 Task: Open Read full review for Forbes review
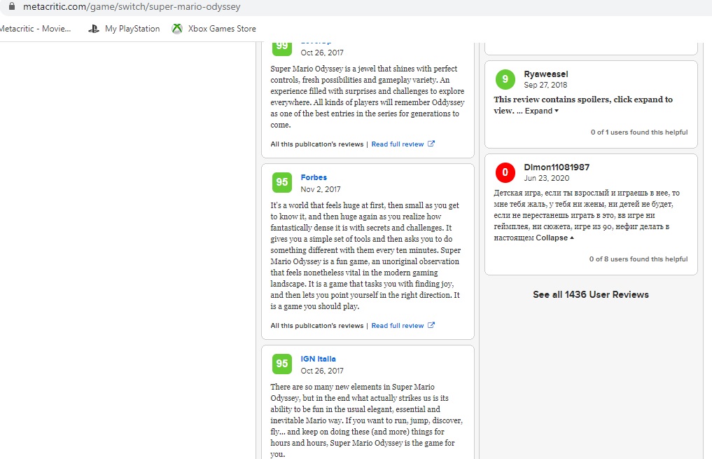(x=398, y=325)
